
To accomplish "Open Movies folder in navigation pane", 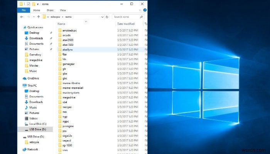I will click(34, 65).
